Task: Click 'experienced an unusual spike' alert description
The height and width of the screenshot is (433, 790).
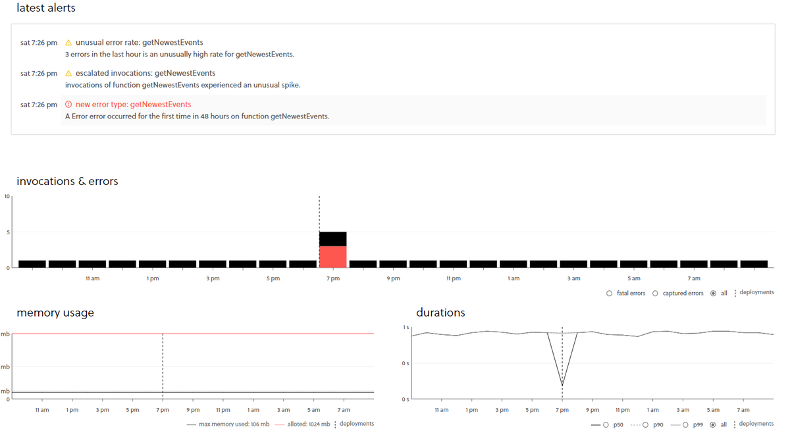Action: point(182,86)
